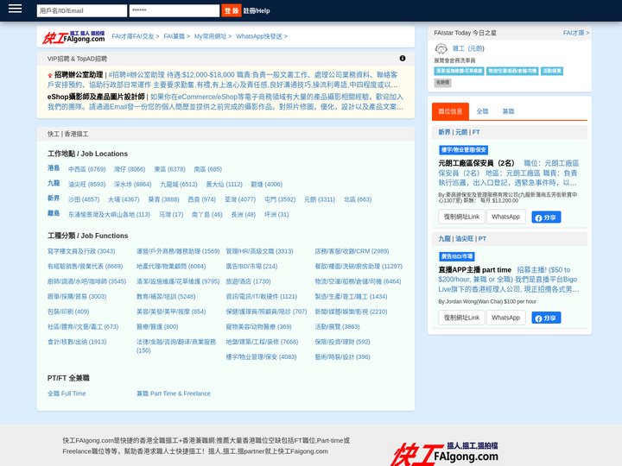Screen dimensions: 622x466
Task: Open the hamburger menu icon
Action: pyautogui.click(x=15, y=9)
